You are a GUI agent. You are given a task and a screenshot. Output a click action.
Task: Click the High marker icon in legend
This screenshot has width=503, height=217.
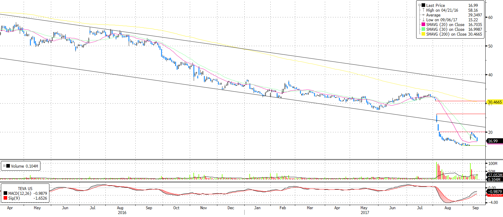point(423,10)
